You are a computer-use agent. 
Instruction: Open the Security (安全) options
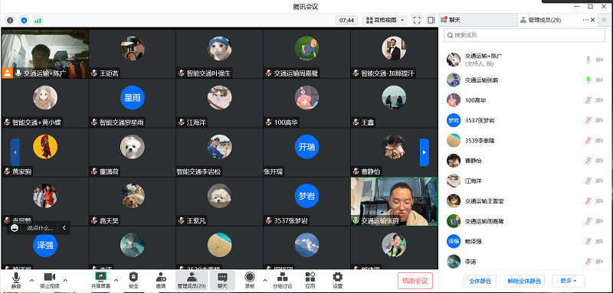[133, 280]
